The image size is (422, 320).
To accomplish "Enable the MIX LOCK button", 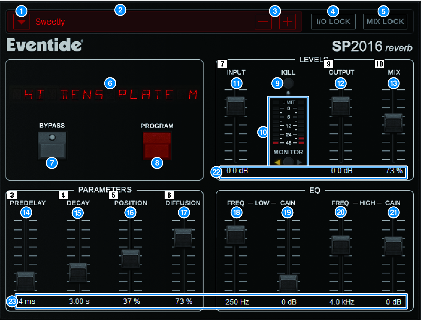I will tap(385, 22).
